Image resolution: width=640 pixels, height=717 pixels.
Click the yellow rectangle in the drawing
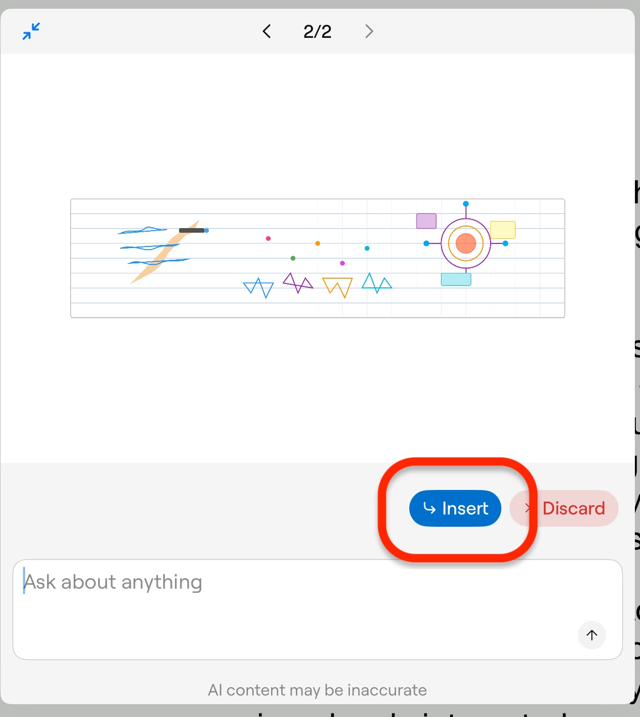coord(502,230)
